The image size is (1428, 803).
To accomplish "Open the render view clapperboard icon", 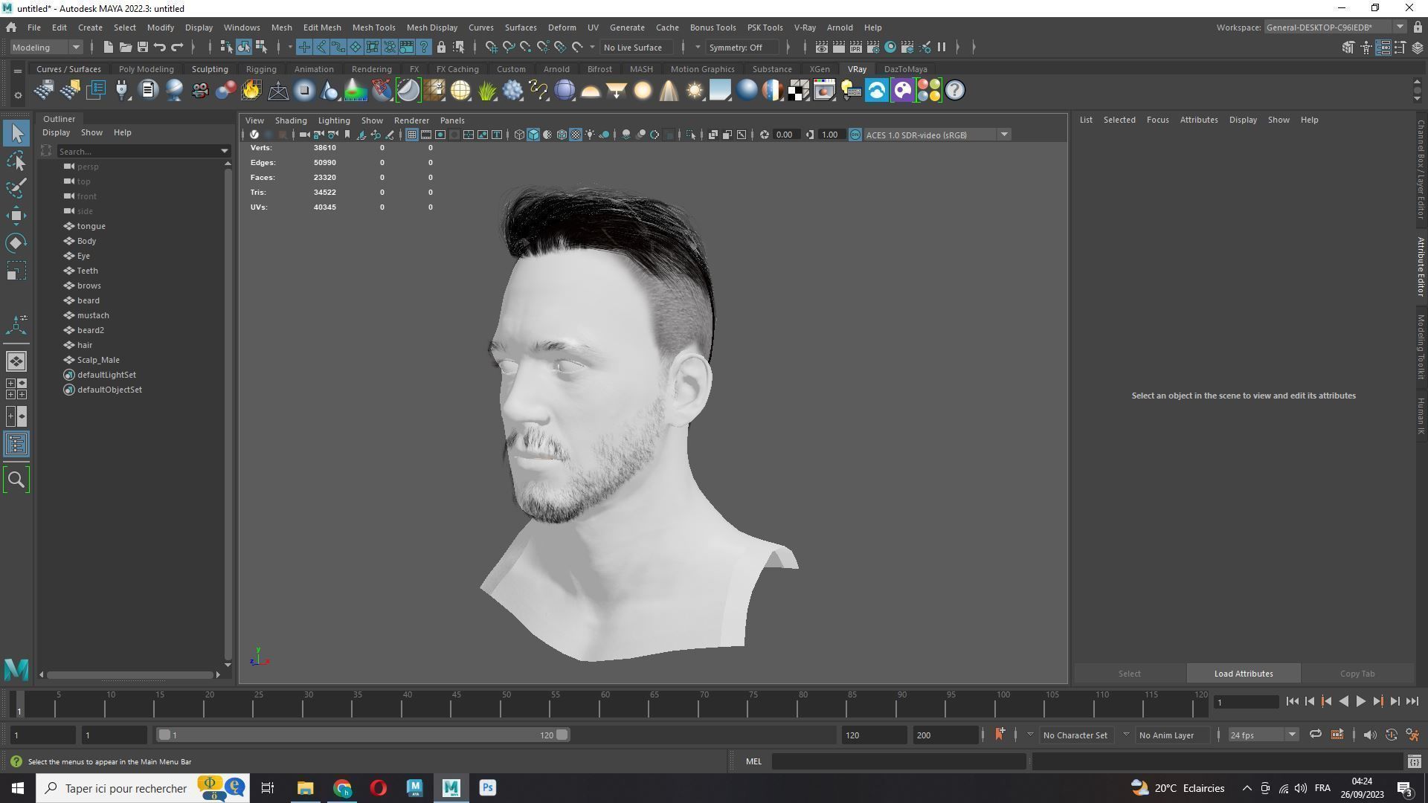I will (x=821, y=48).
